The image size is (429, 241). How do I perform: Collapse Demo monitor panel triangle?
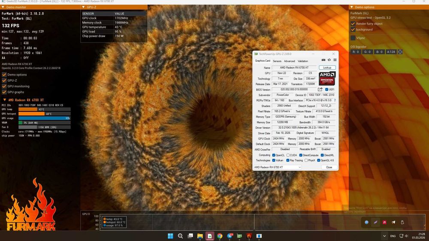(x=3, y=7)
